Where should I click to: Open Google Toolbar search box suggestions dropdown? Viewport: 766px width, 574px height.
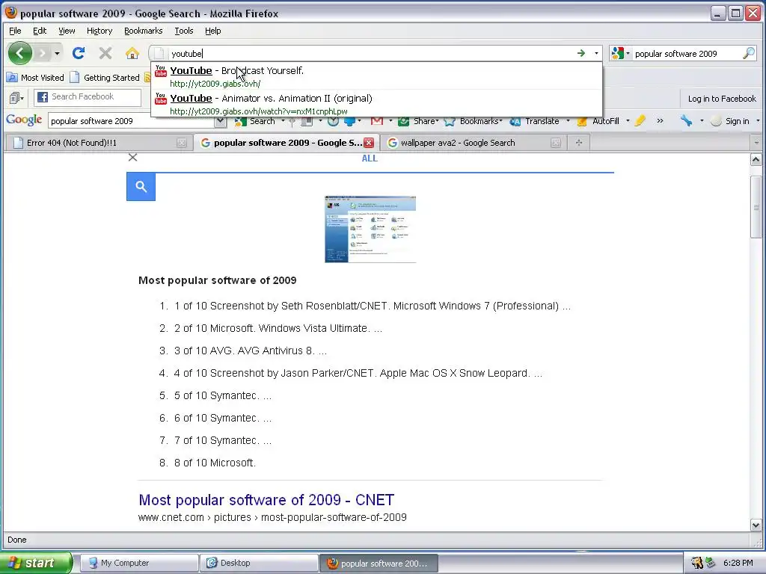[x=221, y=121]
